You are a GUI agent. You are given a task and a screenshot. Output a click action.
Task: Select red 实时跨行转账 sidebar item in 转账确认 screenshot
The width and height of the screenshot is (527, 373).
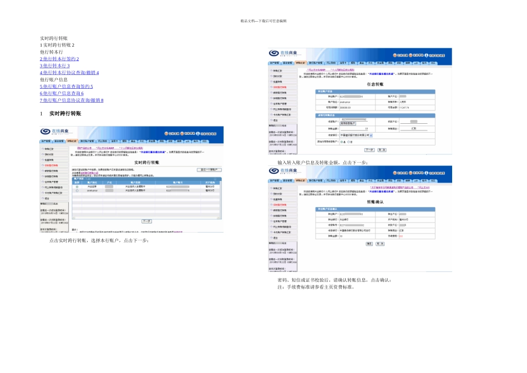coord(280,205)
